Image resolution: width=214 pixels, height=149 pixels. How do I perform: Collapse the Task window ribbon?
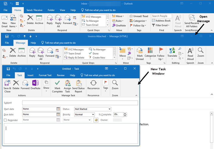pos(136,95)
